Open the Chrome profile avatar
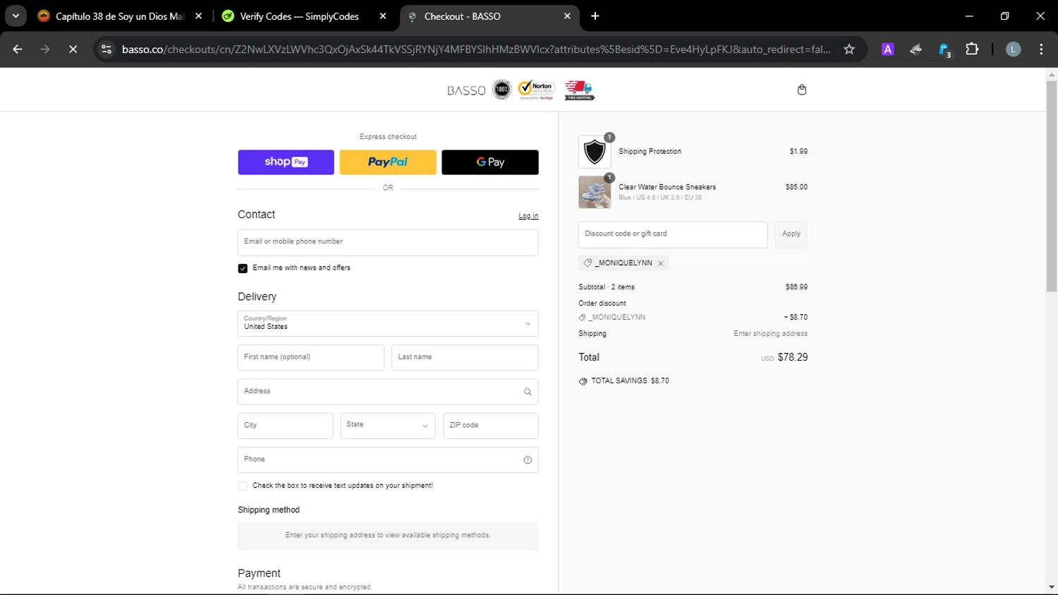Screen dimensions: 1058x595 1013,49
